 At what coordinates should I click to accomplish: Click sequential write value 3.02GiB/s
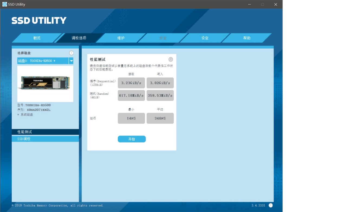[x=160, y=83]
